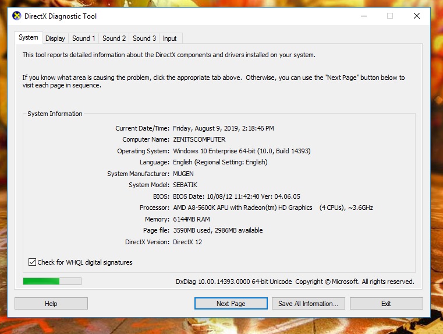Screen dimensions: 443x334
Task: Open the Sound 1 tab
Action: 84,38
